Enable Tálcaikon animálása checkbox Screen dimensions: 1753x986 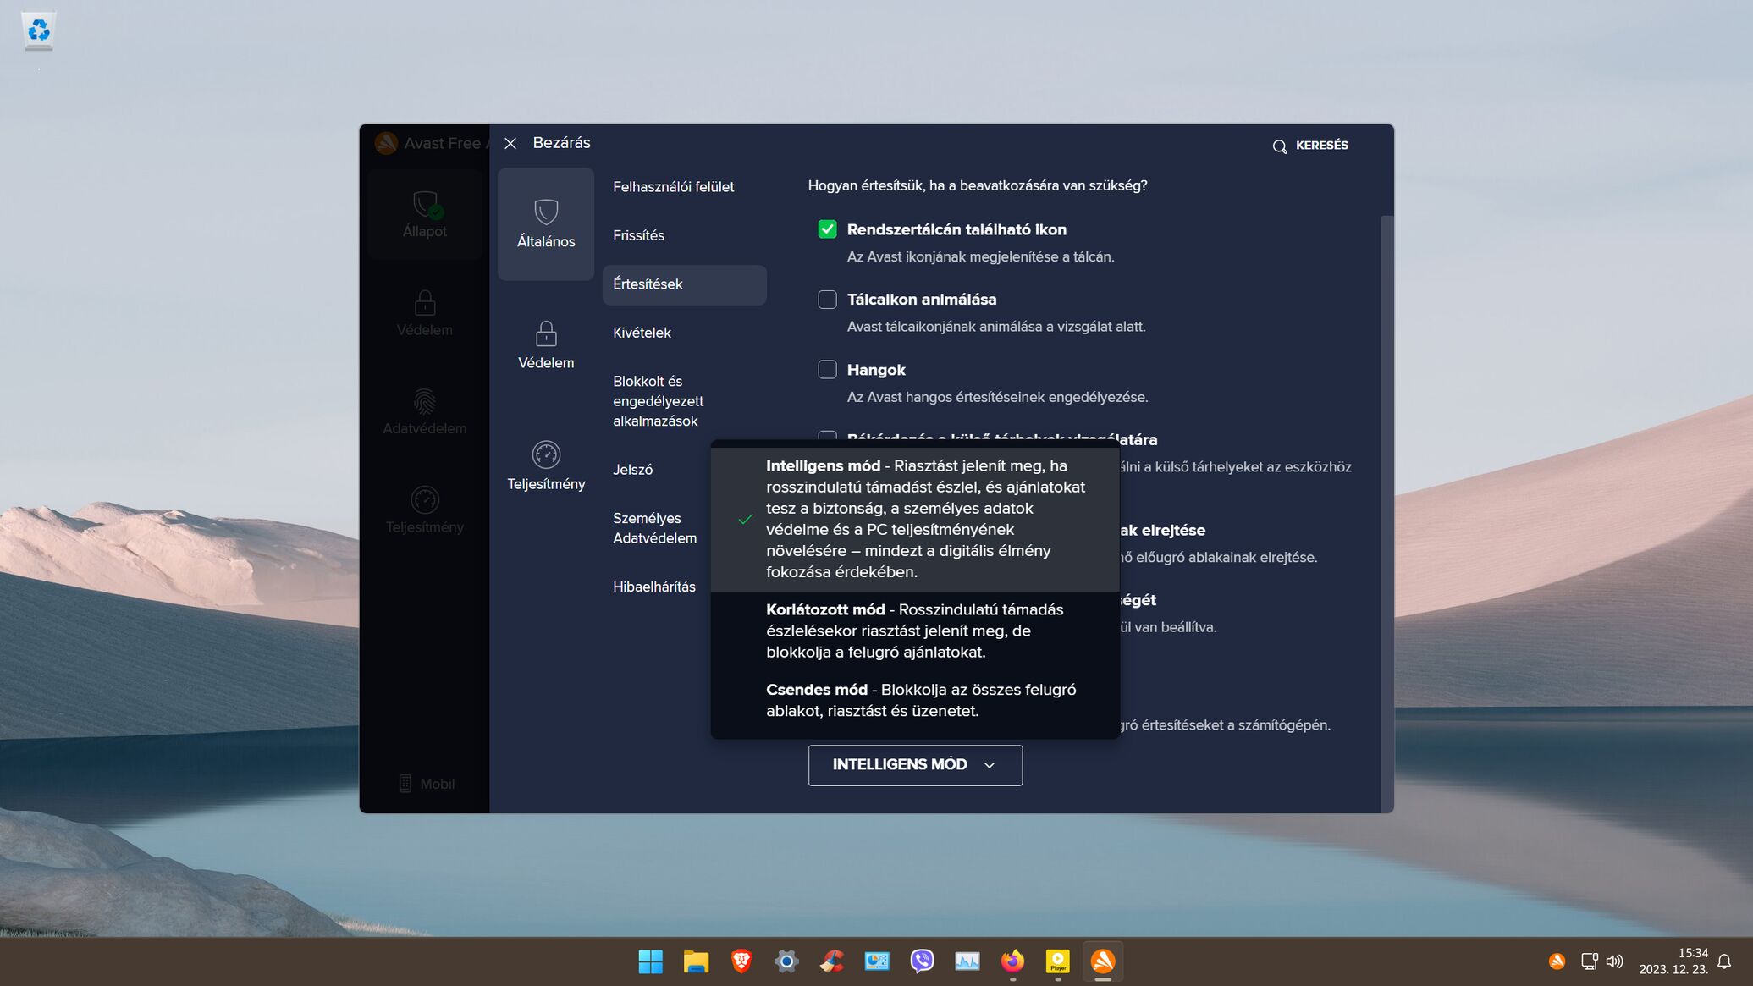[827, 300]
